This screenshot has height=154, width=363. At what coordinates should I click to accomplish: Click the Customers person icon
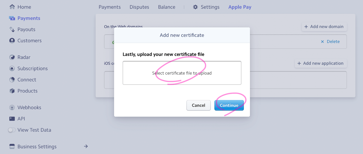12,40
